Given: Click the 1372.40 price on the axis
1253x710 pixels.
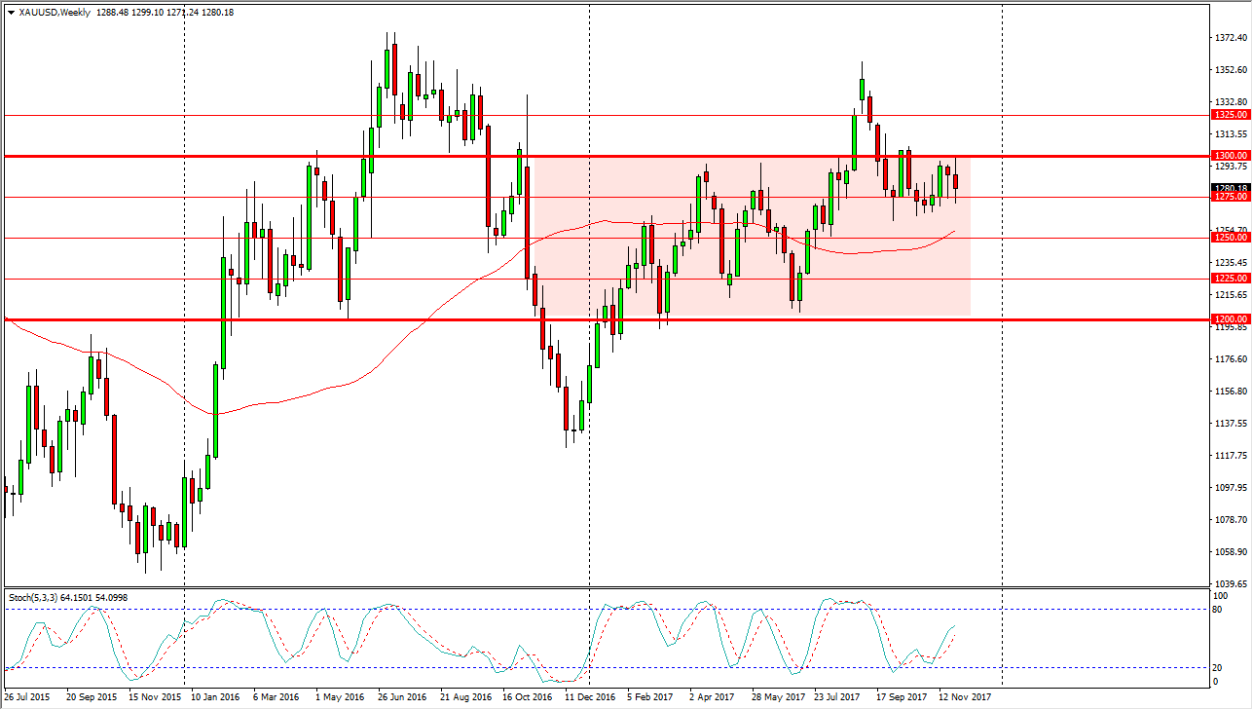Looking at the screenshot, I should click(1230, 38).
